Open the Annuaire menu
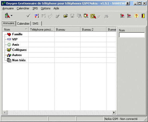 click(x=8, y=8)
